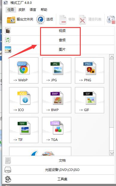Open the 语言 menu
The width and height of the screenshot is (116, 186).
tap(33, 10)
